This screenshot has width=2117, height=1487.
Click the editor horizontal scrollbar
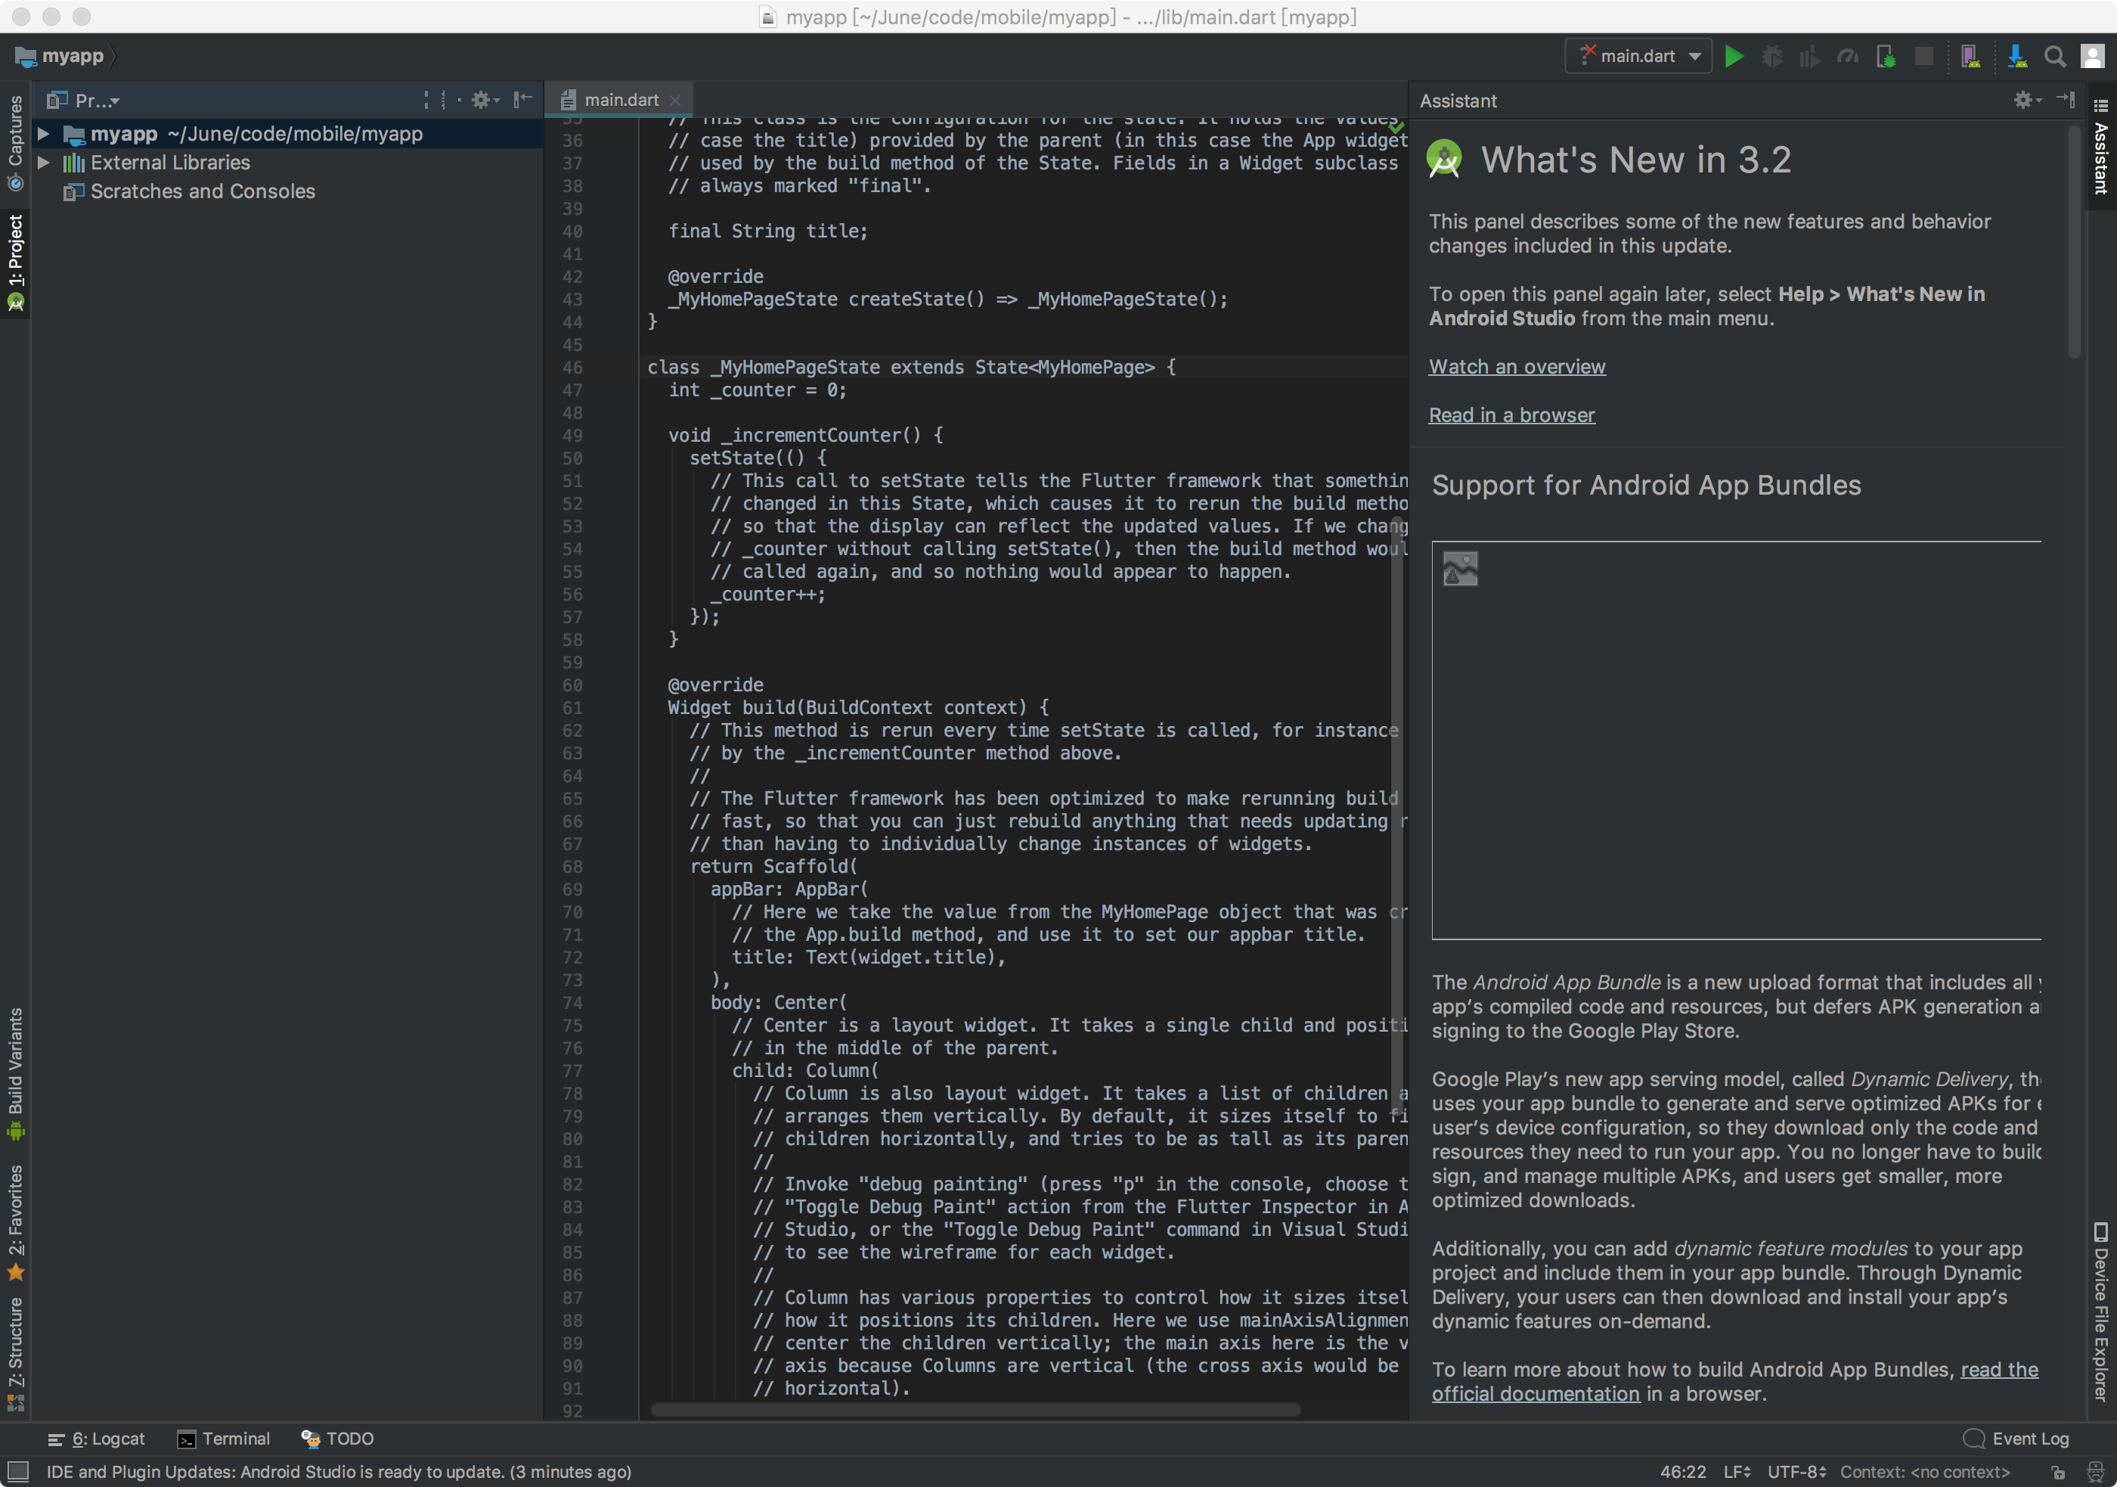975,1410
